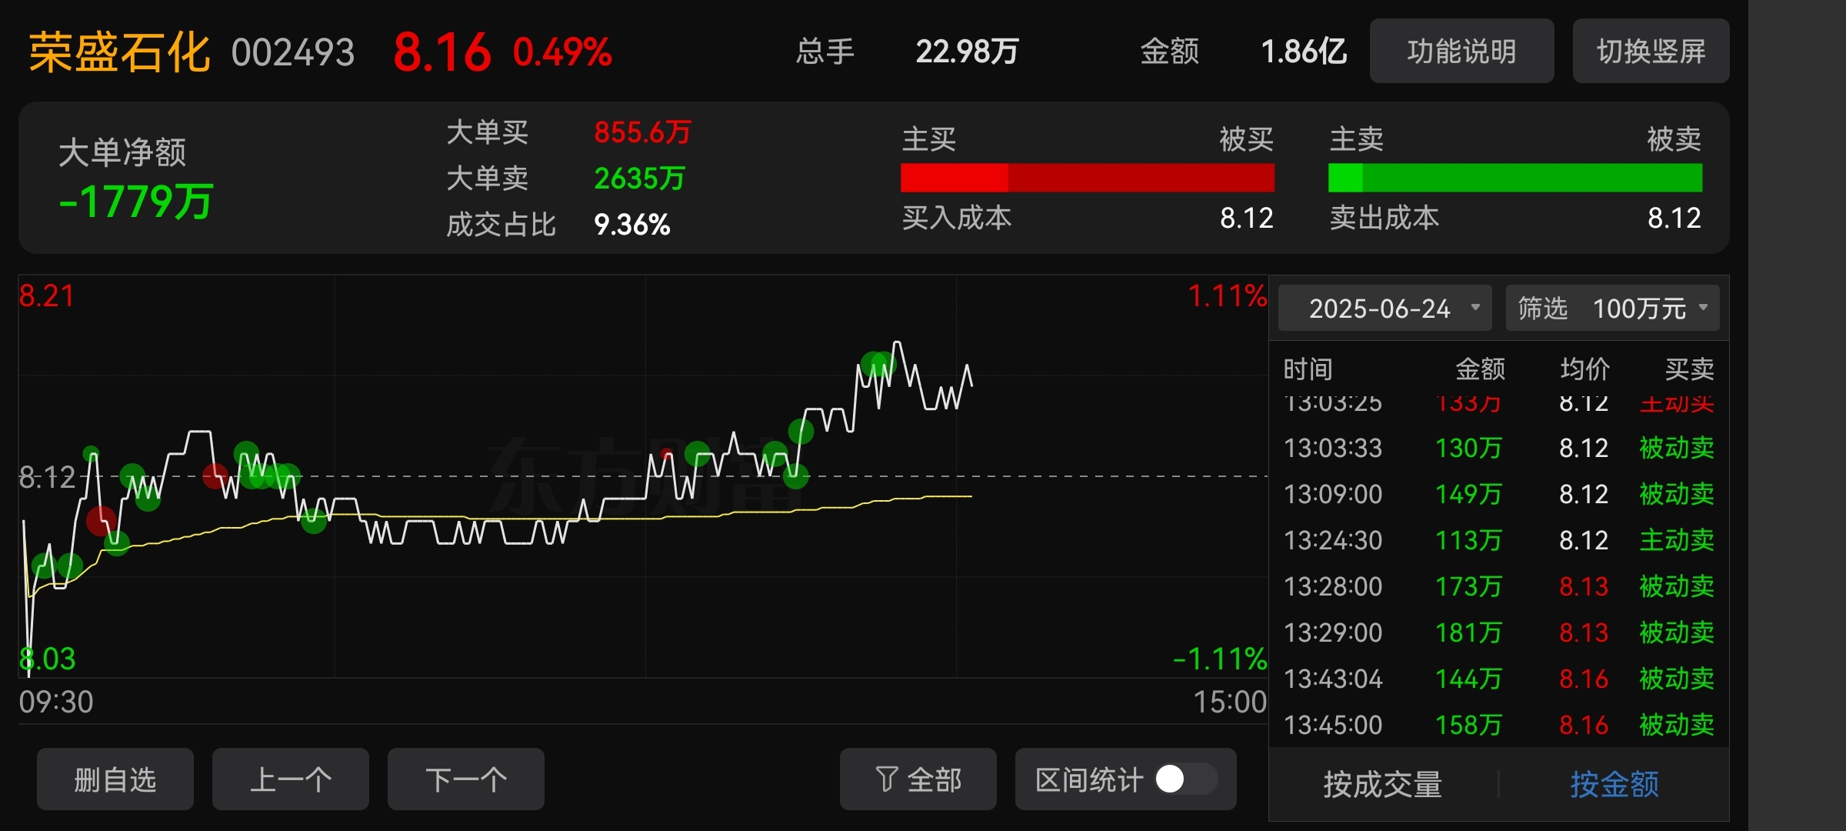The image size is (1846, 831).
Task: Click the 8.21 upper price axis label
Action: [x=47, y=296]
